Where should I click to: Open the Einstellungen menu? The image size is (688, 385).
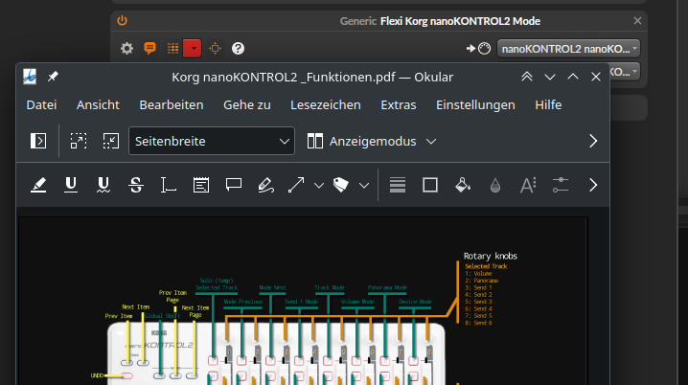coord(475,104)
